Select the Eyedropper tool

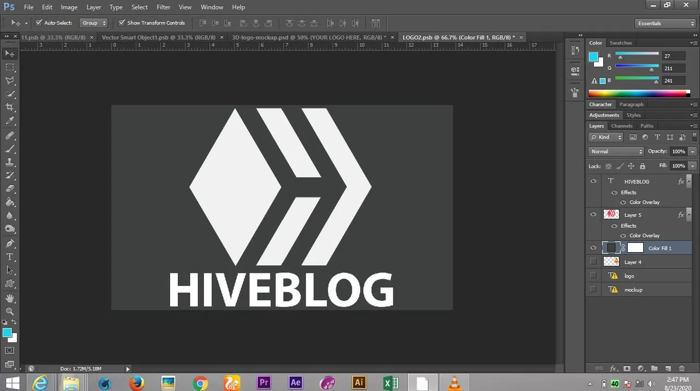(x=10, y=121)
